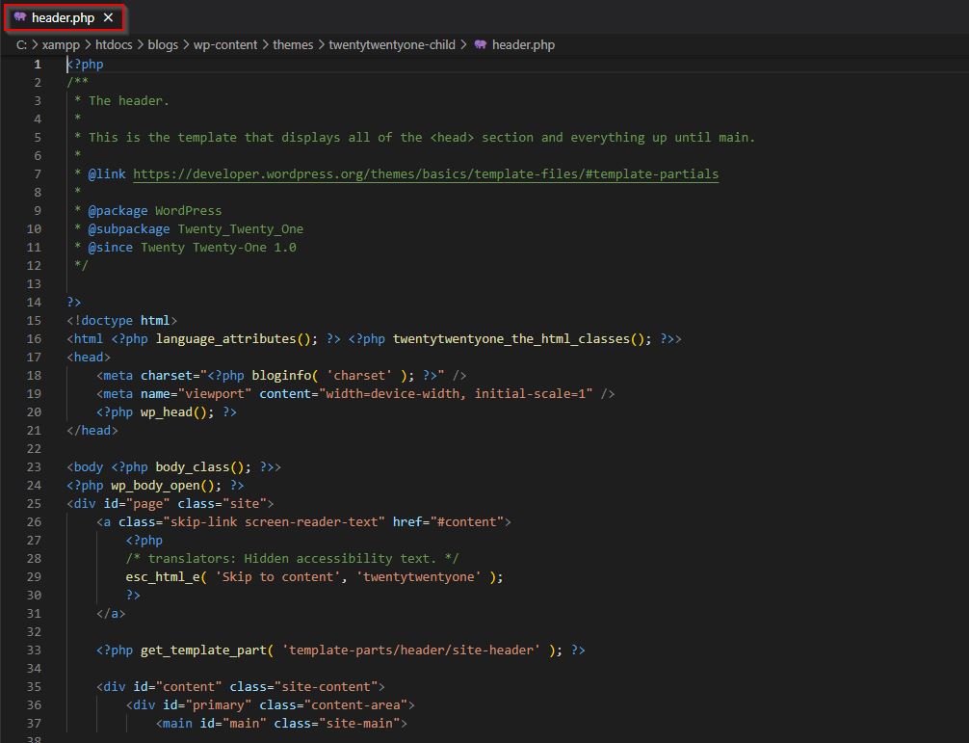Image resolution: width=969 pixels, height=743 pixels.
Task: Click the html keyword in the doctype line
Action: pos(155,321)
